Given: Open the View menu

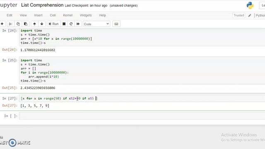Looking at the screenshot, I should [x=23, y=15].
